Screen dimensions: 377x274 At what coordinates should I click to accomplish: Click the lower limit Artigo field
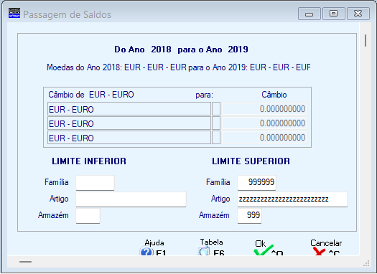[x=131, y=199]
